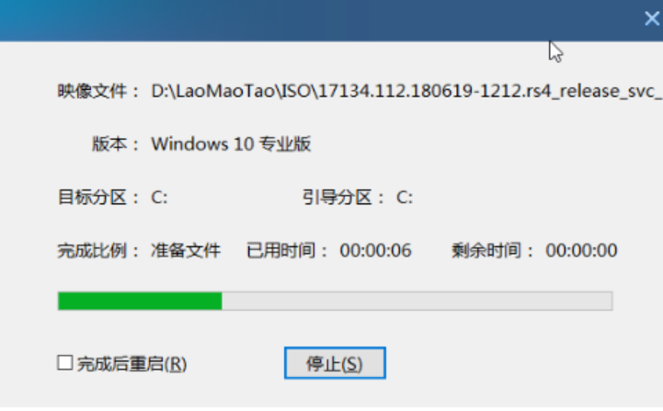Image resolution: width=663 pixels, height=411 pixels.
Task: Click the green filled portion of progress bar
Action: pyautogui.click(x=140, y=301)
